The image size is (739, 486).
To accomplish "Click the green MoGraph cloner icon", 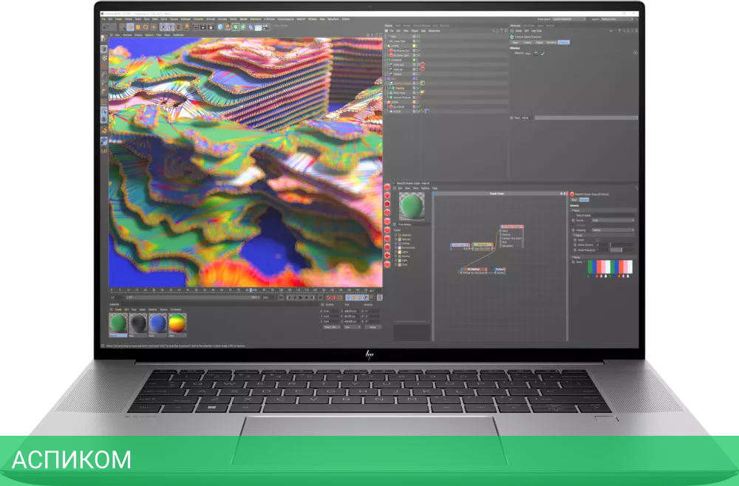I will (242, 27).
